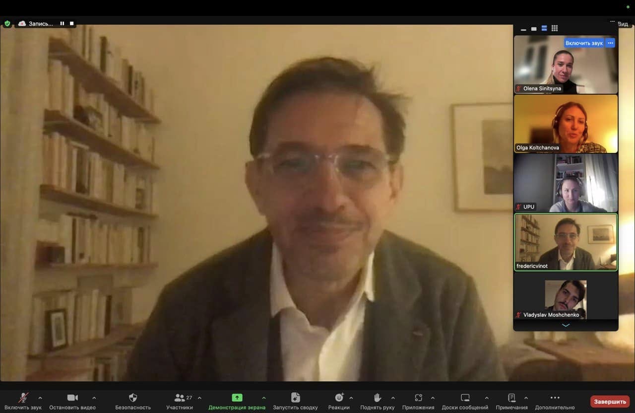Viewport: 635px width, 413px height.
Task: Click the red Завершить end button
Action: 610,401
